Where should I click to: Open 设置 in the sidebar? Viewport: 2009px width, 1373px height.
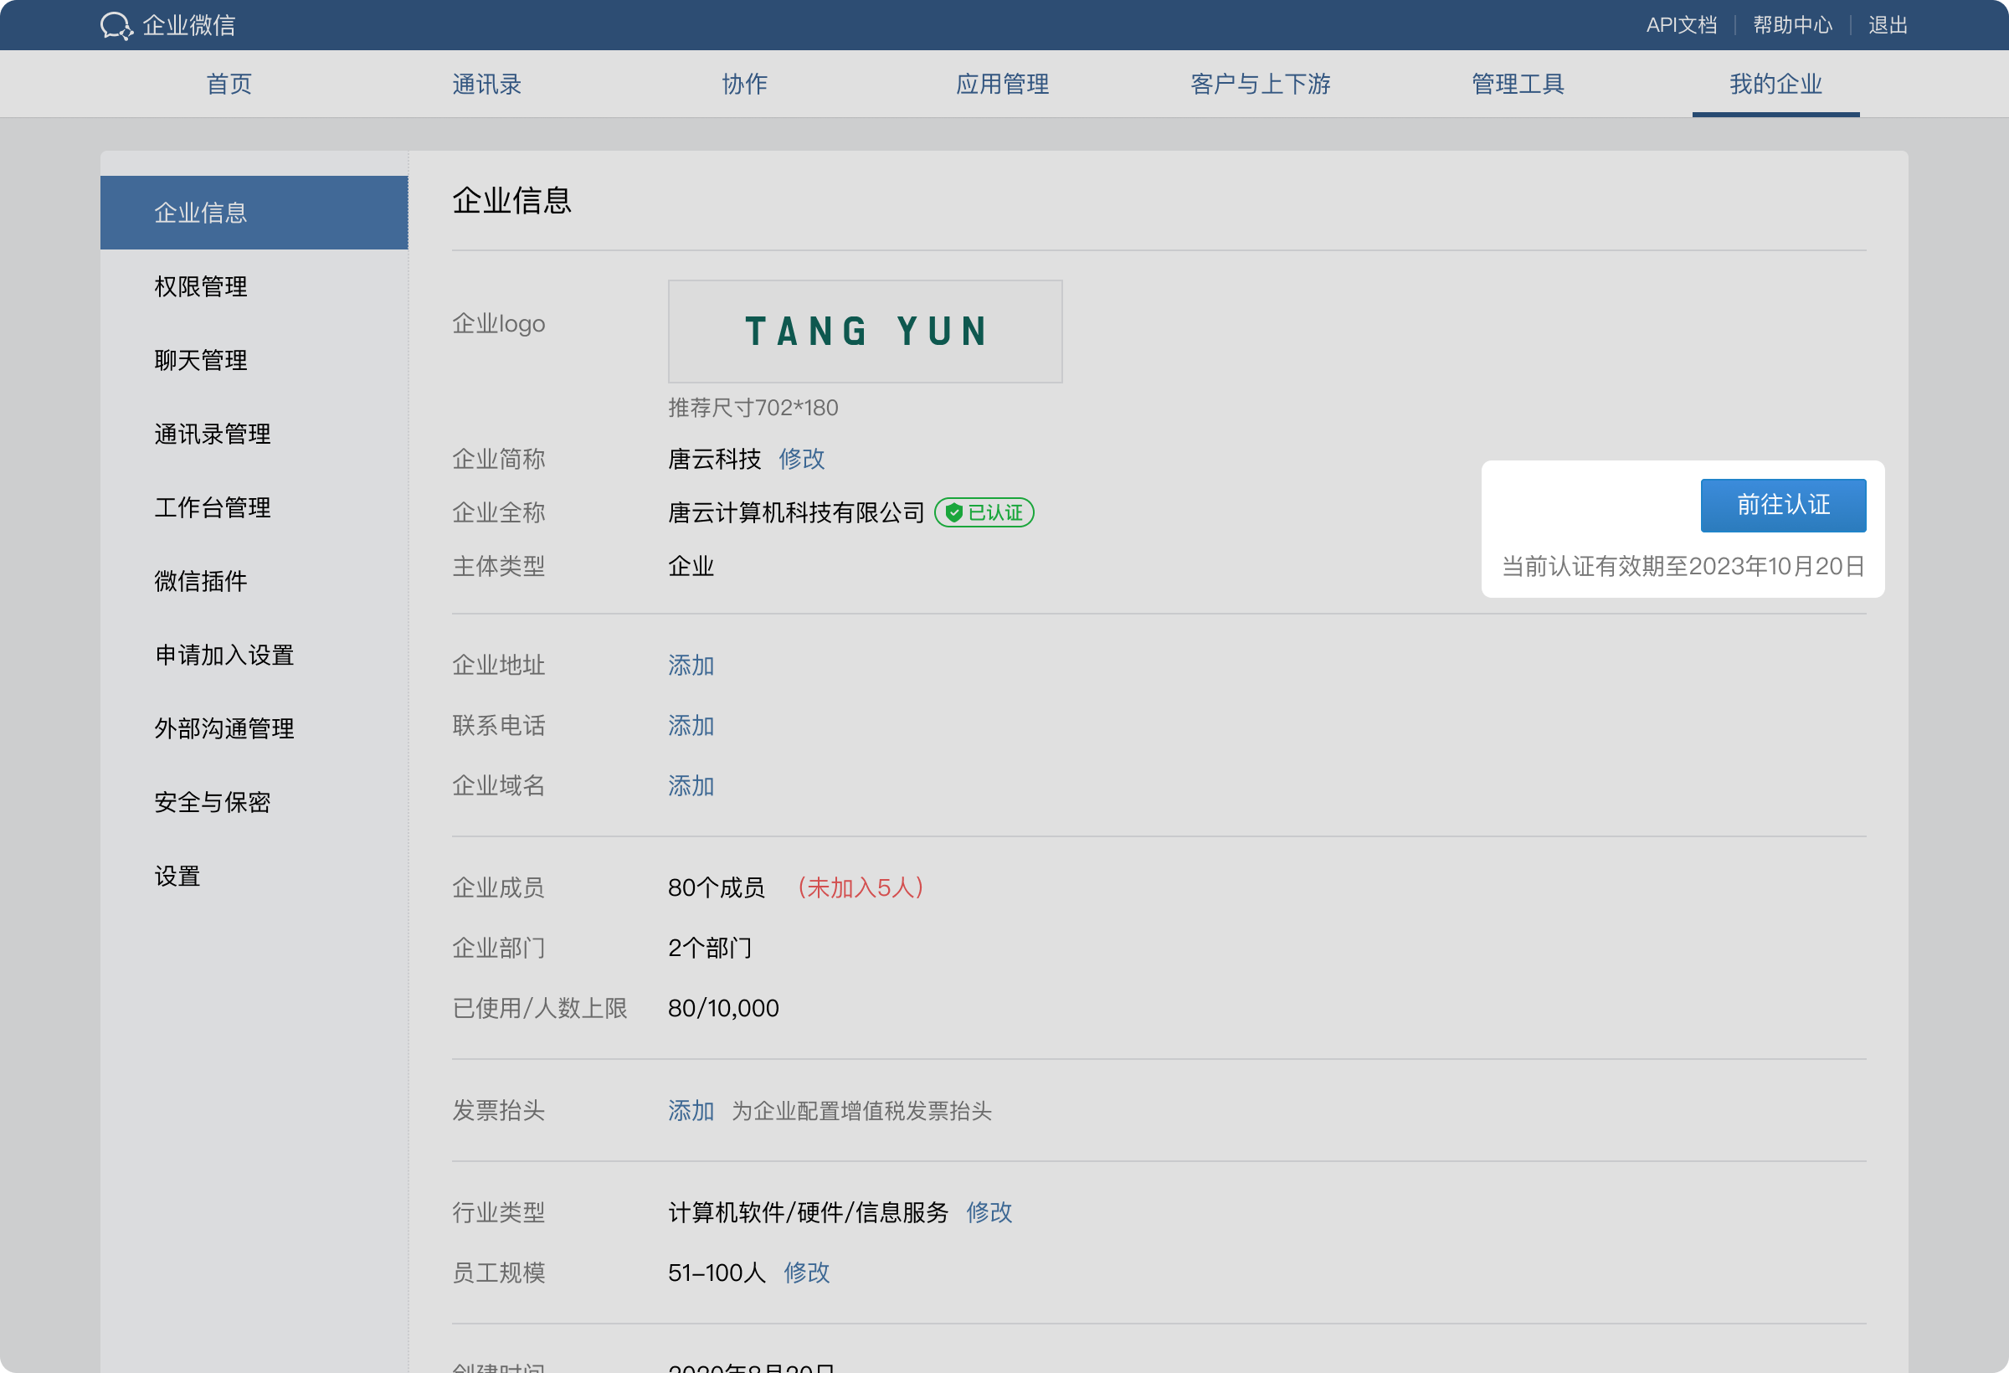254,876
